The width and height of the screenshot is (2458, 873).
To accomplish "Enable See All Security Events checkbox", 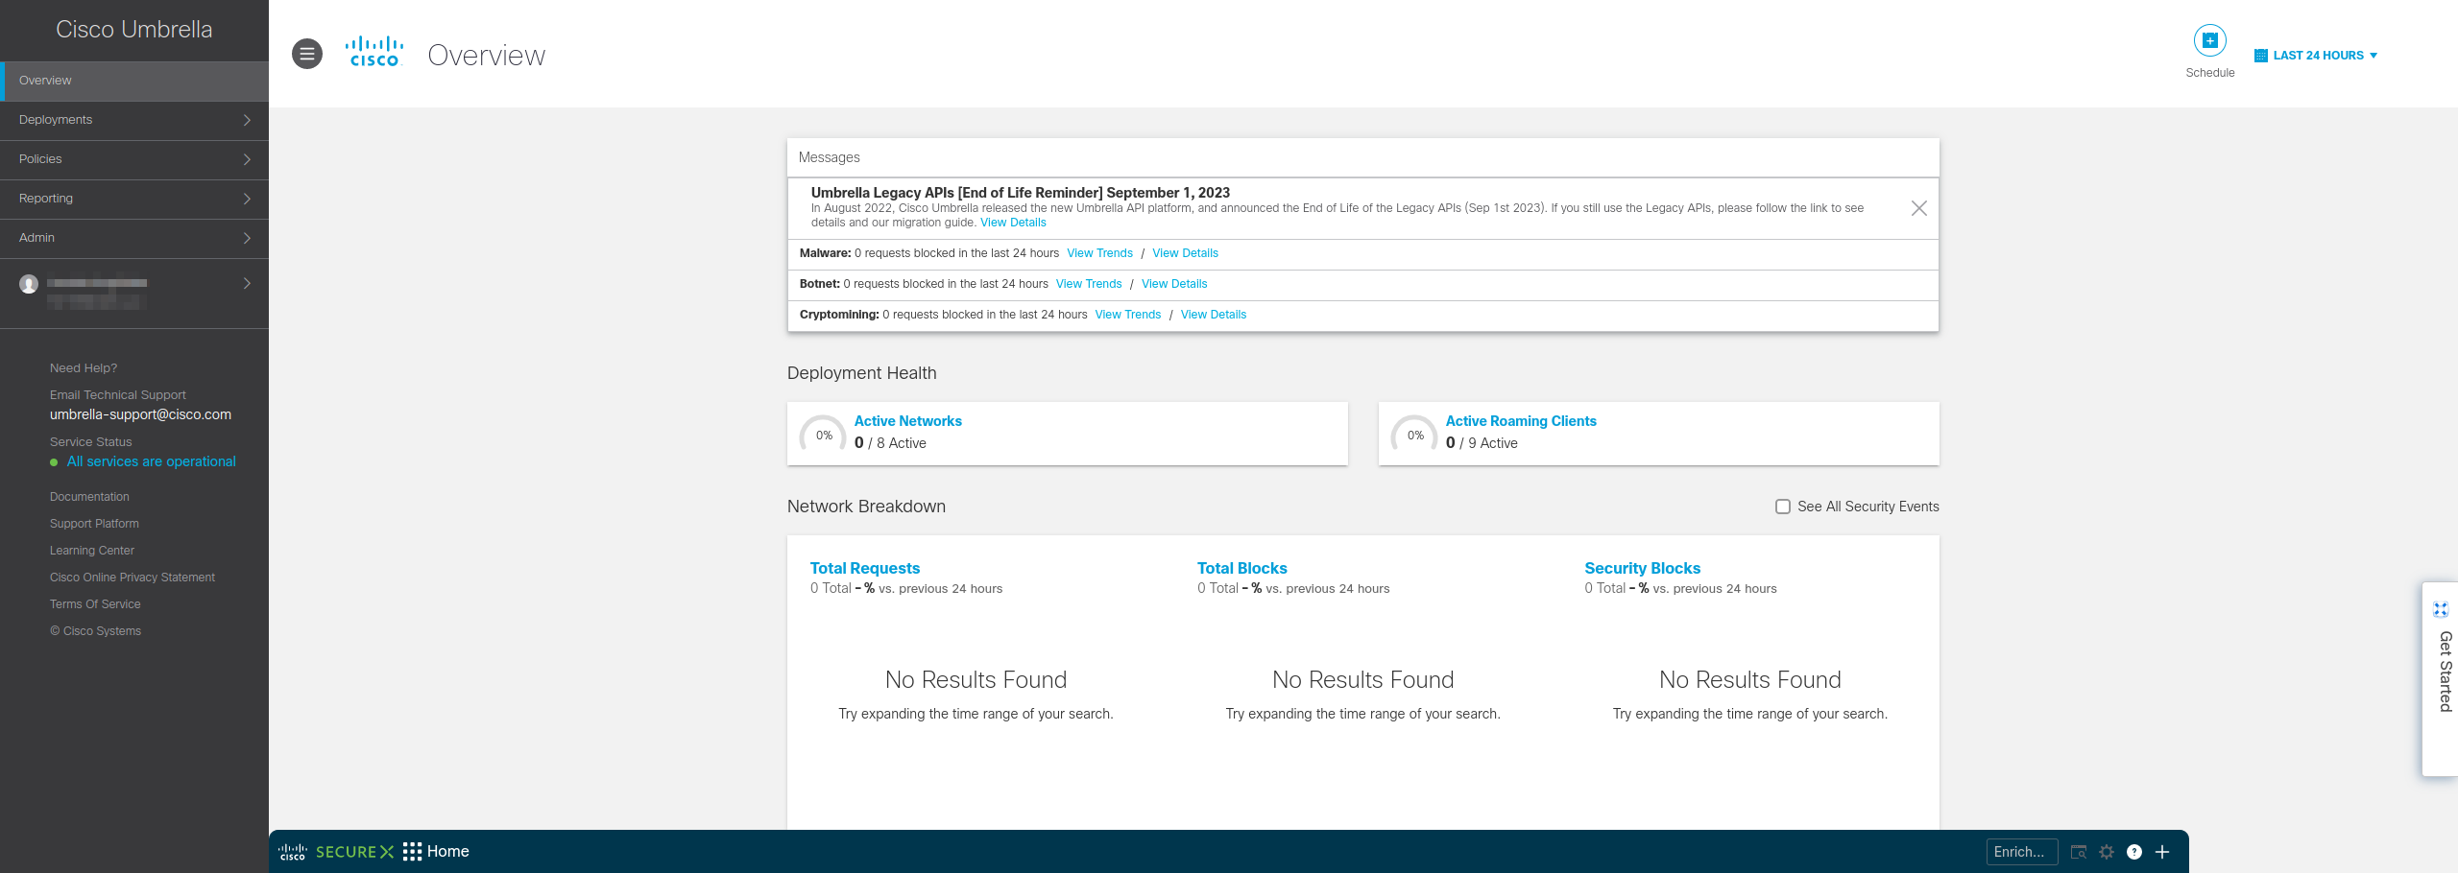I will pos(1783,507).
